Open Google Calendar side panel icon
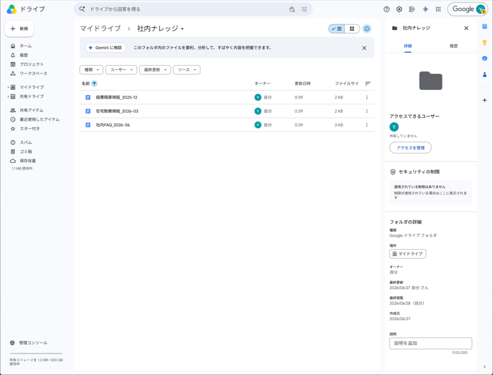This screenshot has height=375, width=493. [484, 27]
